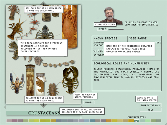Click the string of barnacle shells
The image size is (167, 125).
[55, 63]
